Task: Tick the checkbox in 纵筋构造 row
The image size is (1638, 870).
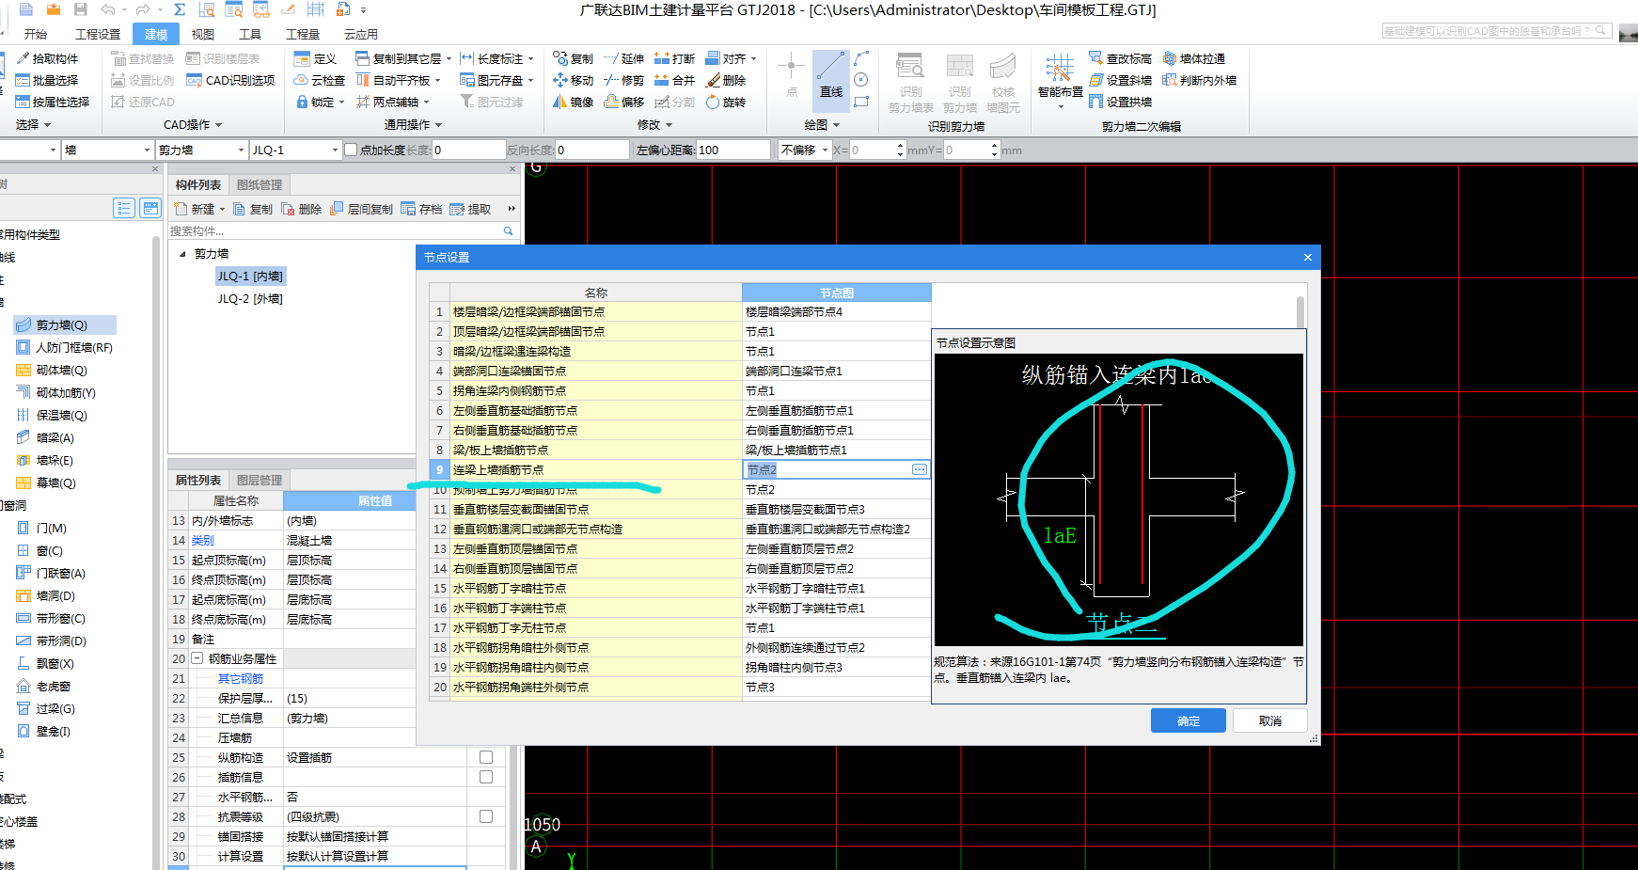Action: pos(486,757)
